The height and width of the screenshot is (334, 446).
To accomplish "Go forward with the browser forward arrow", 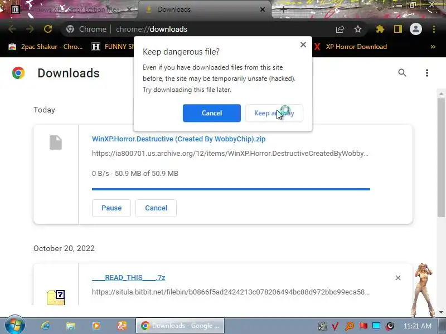I will coord(30,29).
